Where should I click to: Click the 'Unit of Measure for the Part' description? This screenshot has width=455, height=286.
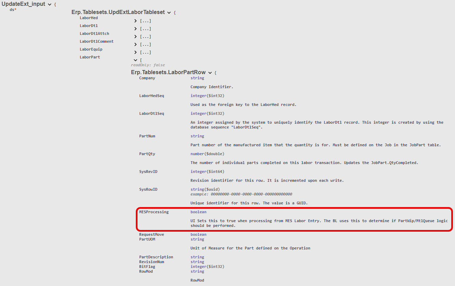250,248
